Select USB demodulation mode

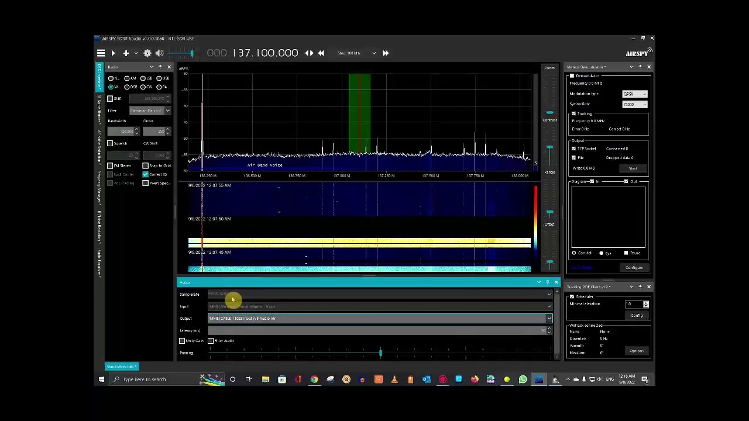point(162,78)
